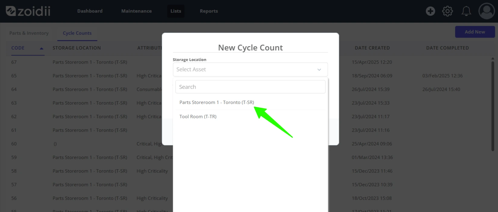Focus the Search field in dropdown
The width and height of the screenshot is (498, 212).
coord(250,87)
